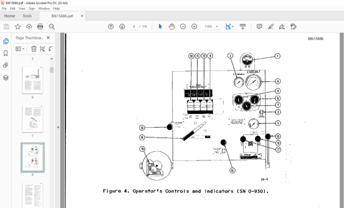Open the Bookmarks panel icon
The height and width of the screenshot is (208, 344).
(x=6, y=53)
